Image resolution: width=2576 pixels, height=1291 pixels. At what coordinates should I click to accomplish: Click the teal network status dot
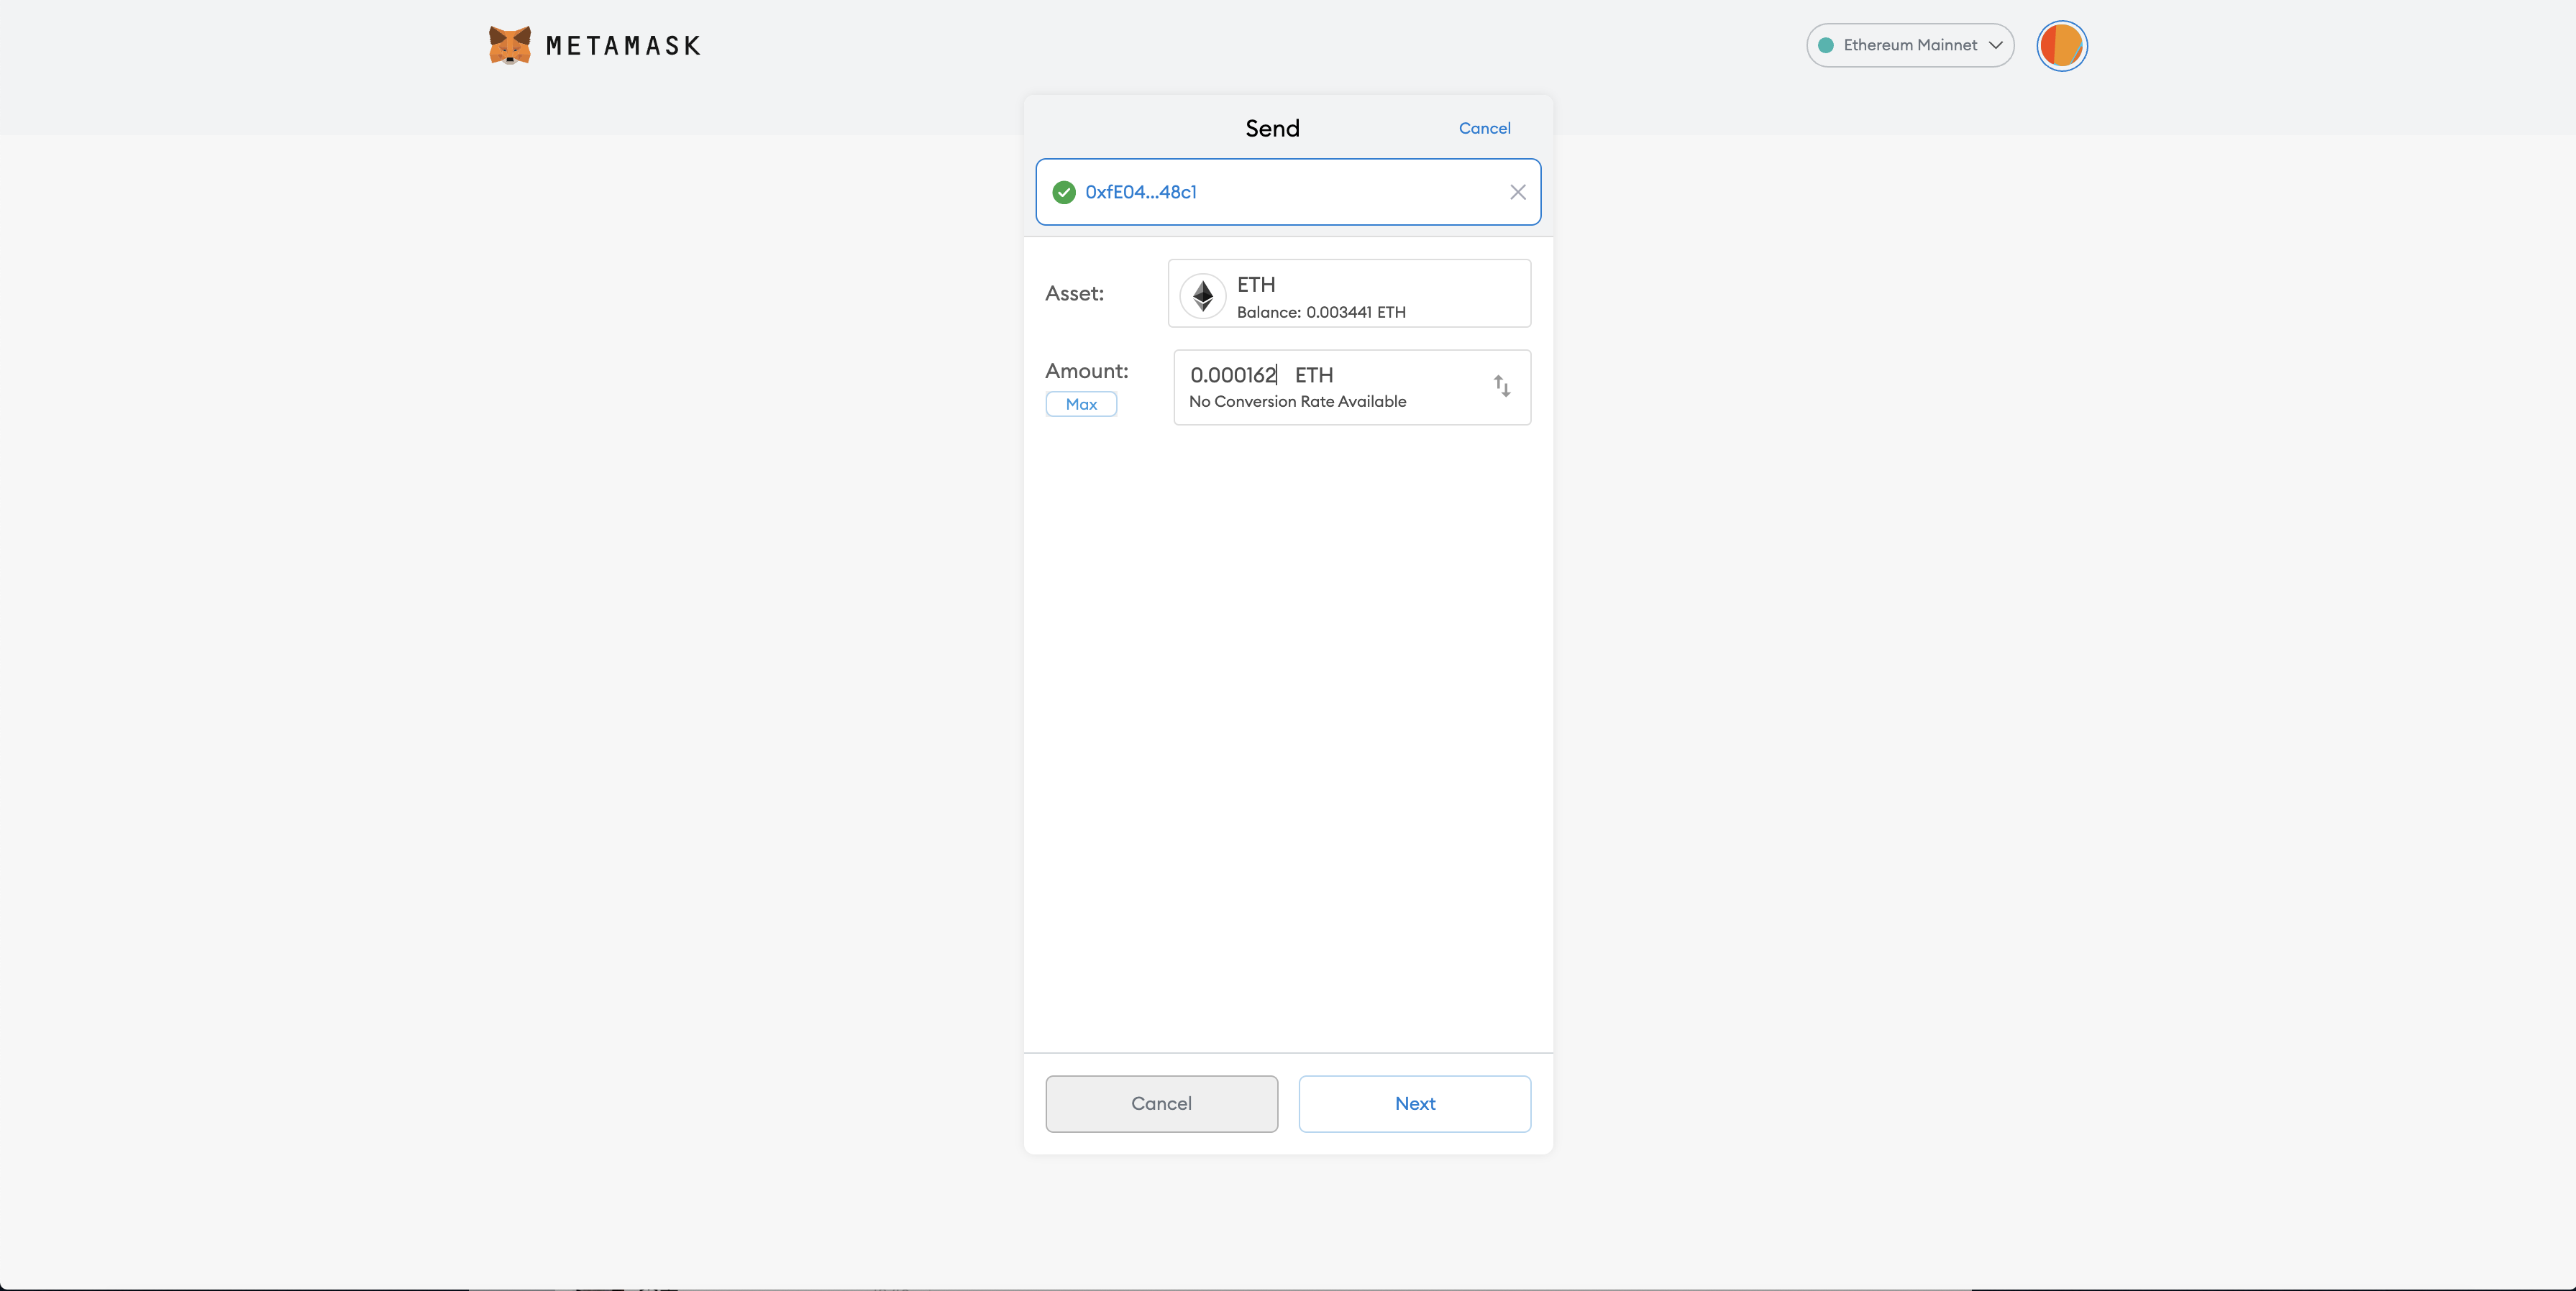(1826, 45)
